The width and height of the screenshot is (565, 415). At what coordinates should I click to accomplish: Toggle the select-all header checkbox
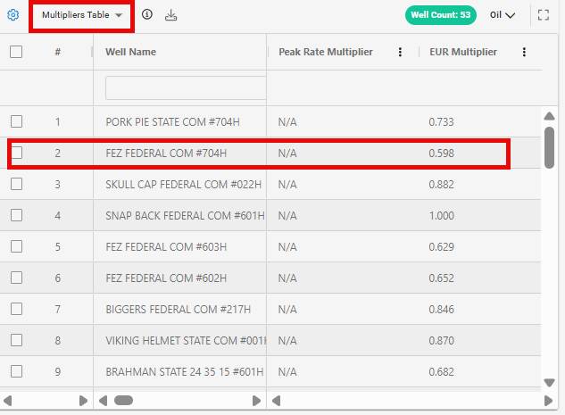coord(16,52)
